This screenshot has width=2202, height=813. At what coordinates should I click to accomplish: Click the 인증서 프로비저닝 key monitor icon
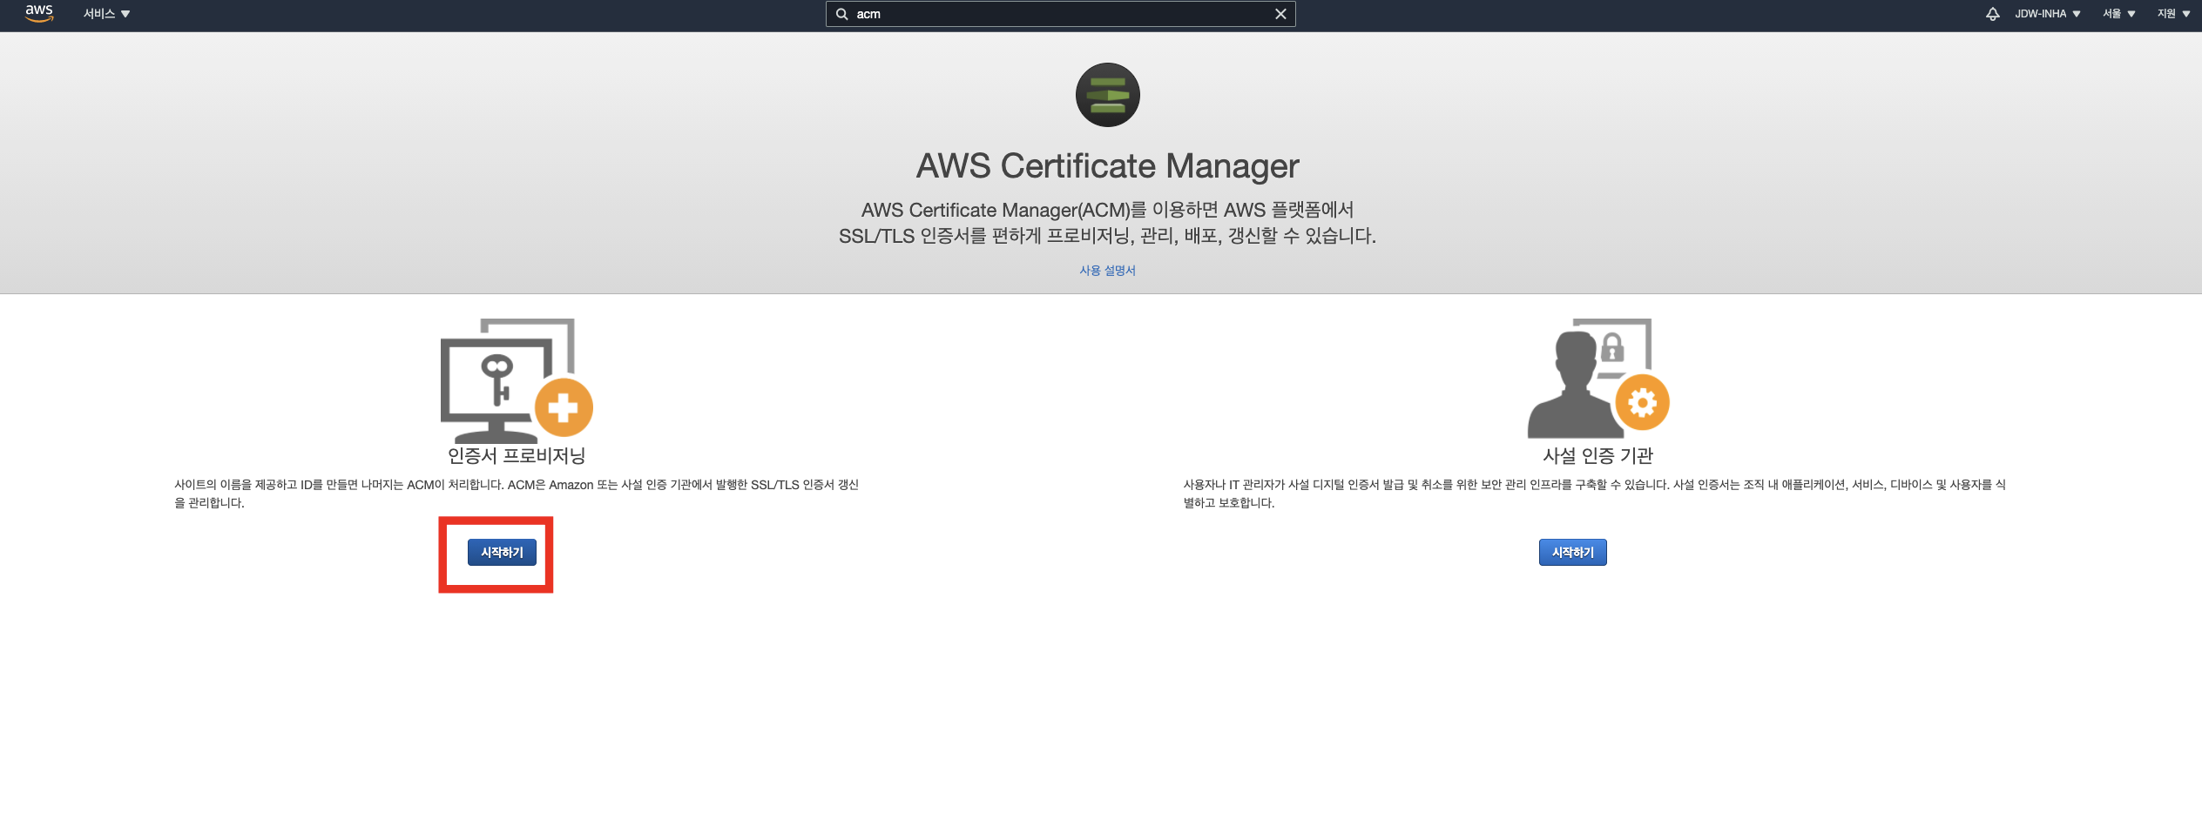[517, 380]
